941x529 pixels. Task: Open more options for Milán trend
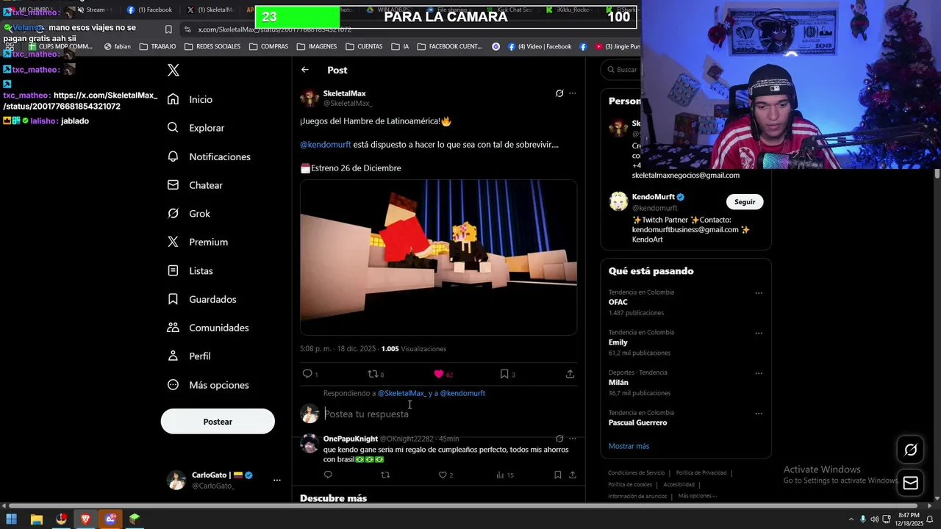click(759, 374)
